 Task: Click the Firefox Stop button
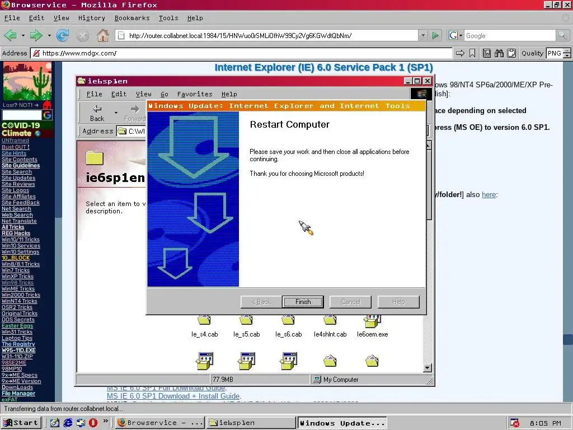point(83,35)
